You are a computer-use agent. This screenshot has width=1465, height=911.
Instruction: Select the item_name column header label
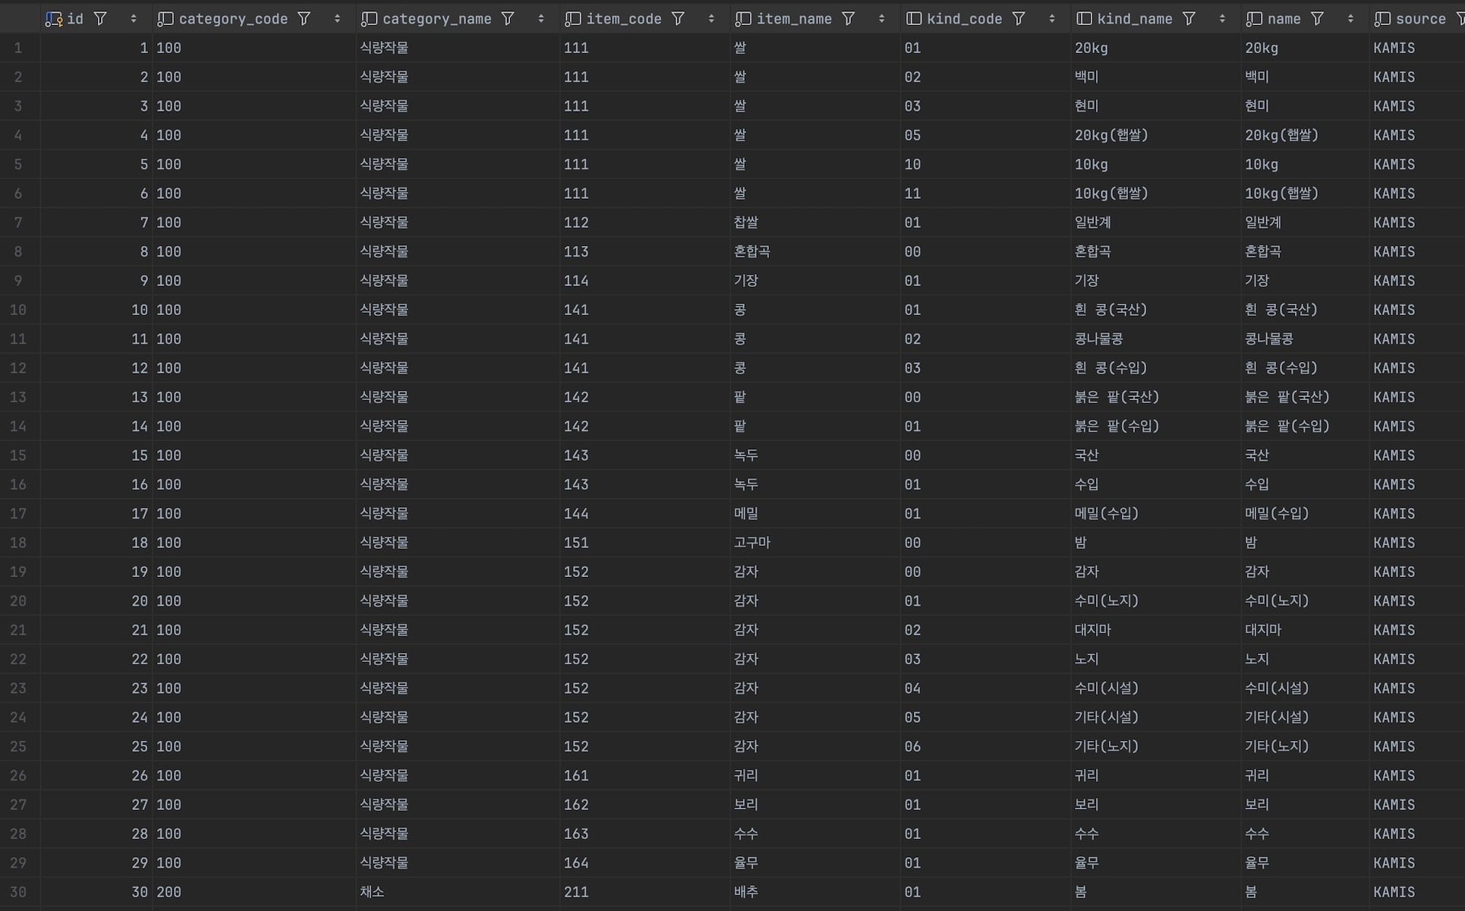tap(794, 19)
